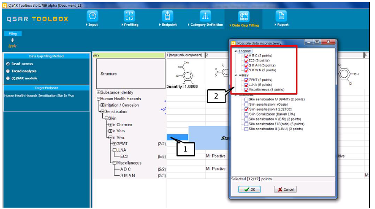Click column header '2' in data matrix
This screenshot has height=209, width=375.
217,55
